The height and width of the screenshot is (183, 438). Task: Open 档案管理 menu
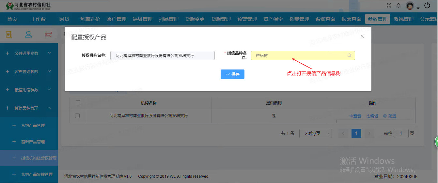tap(299, 19)
